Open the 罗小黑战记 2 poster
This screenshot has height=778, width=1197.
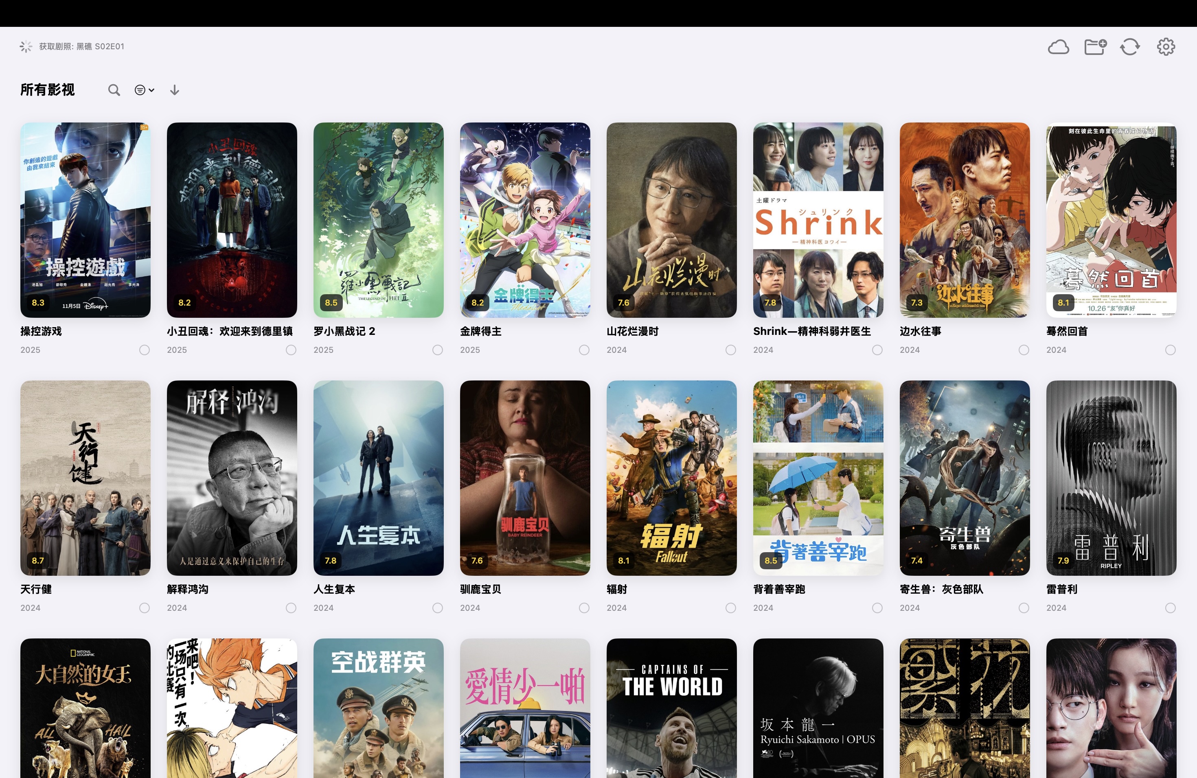click(378, 220)
